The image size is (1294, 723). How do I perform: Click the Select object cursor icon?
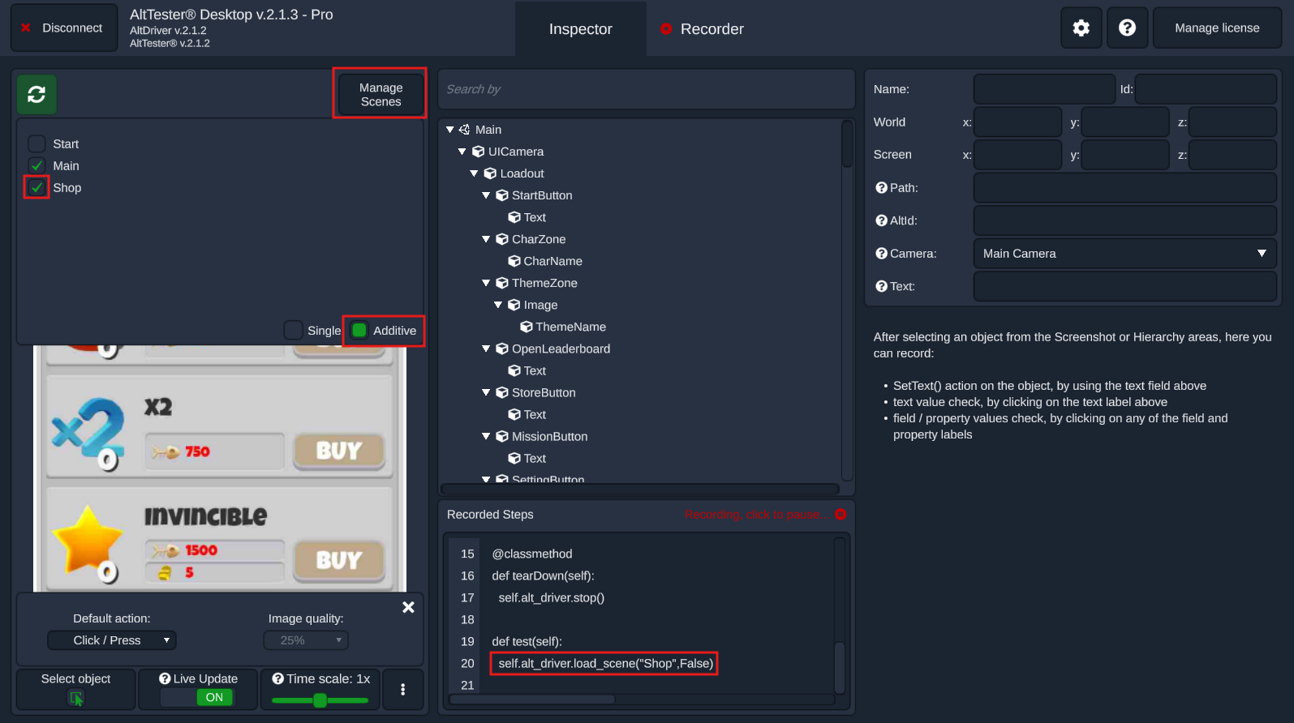[x=76, y=698]
